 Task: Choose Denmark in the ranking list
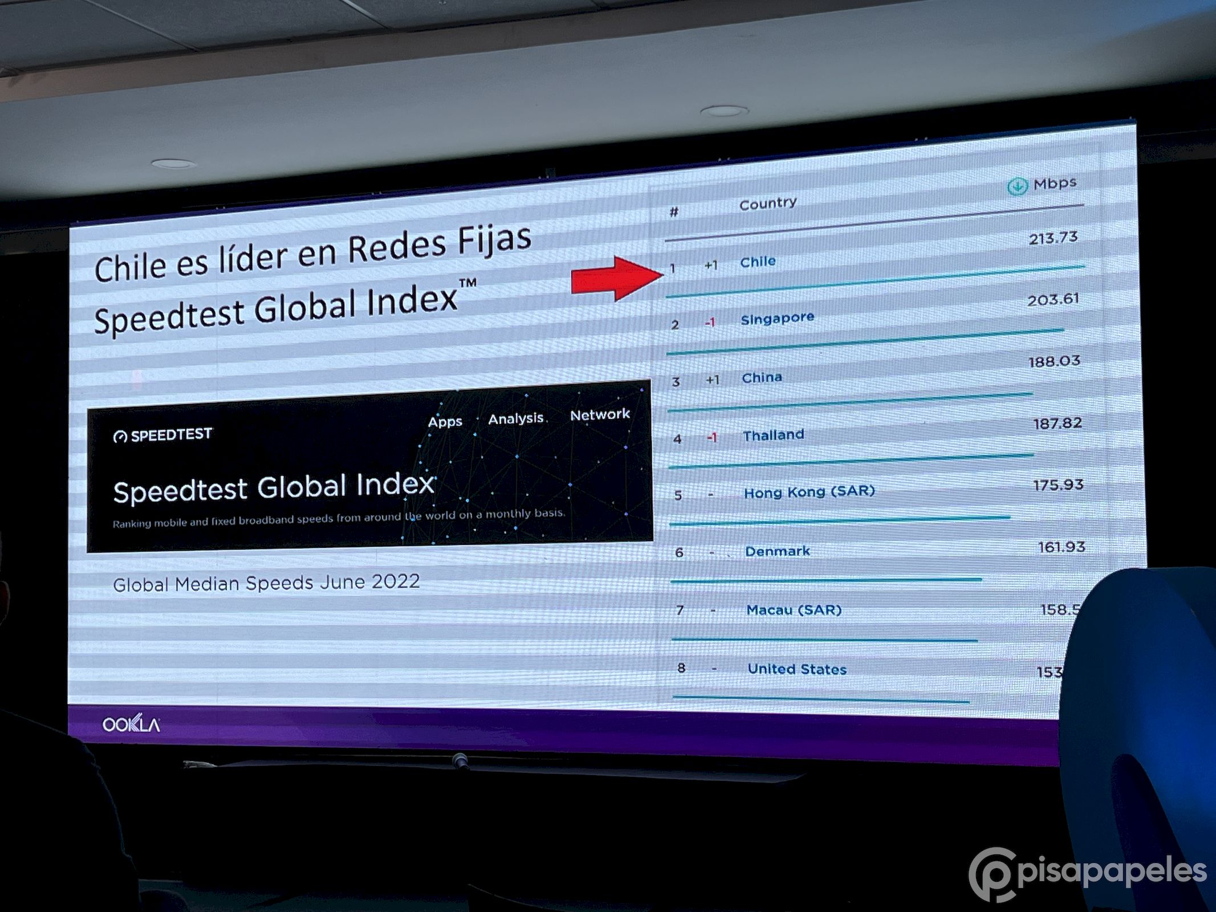click(777, 551)
